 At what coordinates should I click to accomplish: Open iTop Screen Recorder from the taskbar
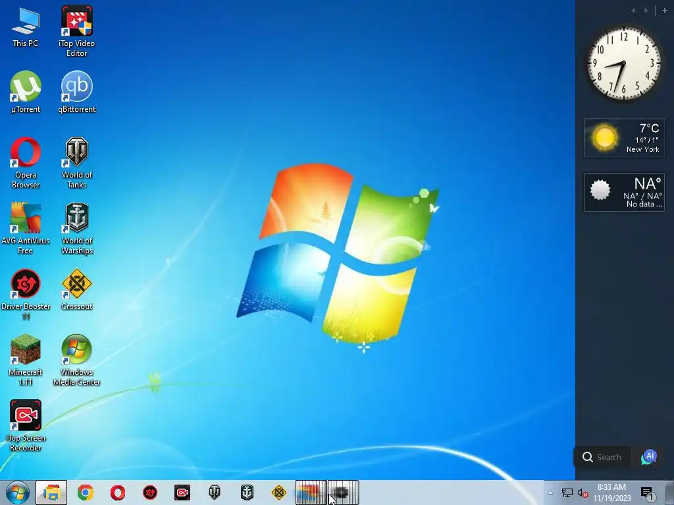[x=182, y=493]
